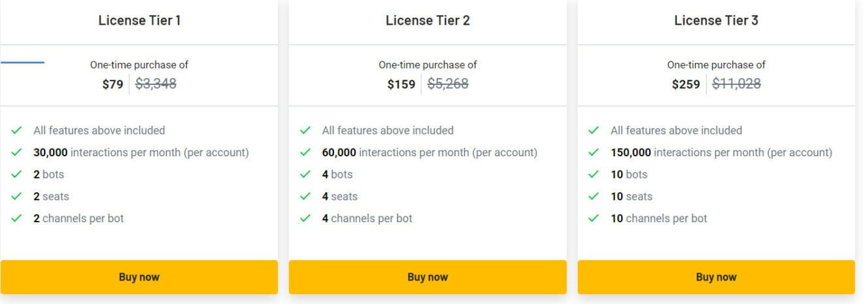Viewport: 863px width, 304px height.
Task: Click the crossed-out $11,028 price
Action: coord(736,84)
